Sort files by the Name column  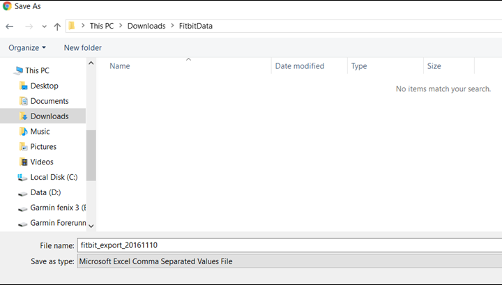[x=120, y=66]
